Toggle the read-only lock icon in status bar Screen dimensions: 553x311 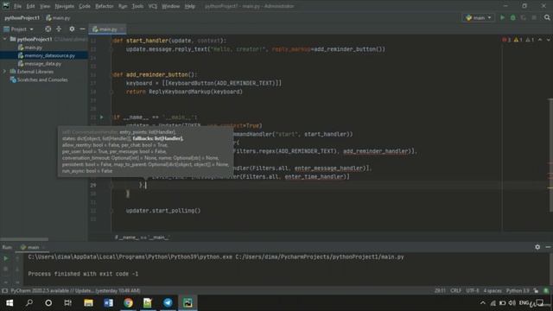coord(536,291)
